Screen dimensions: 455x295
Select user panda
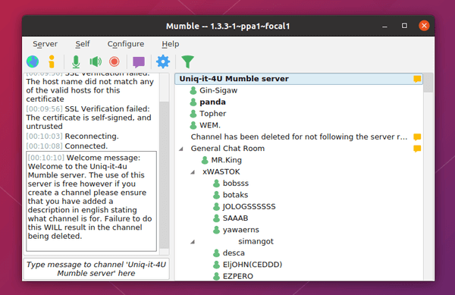tap(212, 102)
